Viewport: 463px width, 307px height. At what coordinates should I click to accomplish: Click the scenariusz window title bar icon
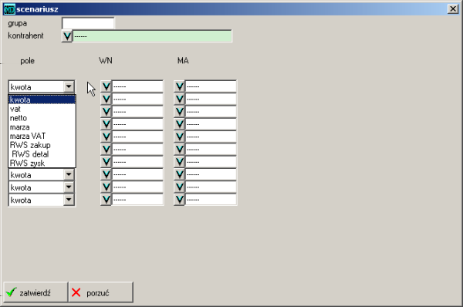click(9, 9)
